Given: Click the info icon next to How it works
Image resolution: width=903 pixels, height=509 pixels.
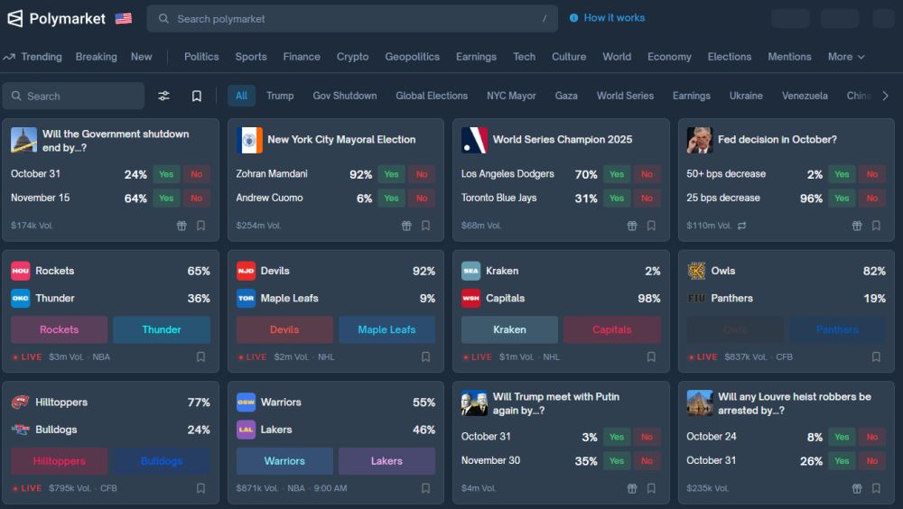Looking at the screenshot, I should click(574, 18).
